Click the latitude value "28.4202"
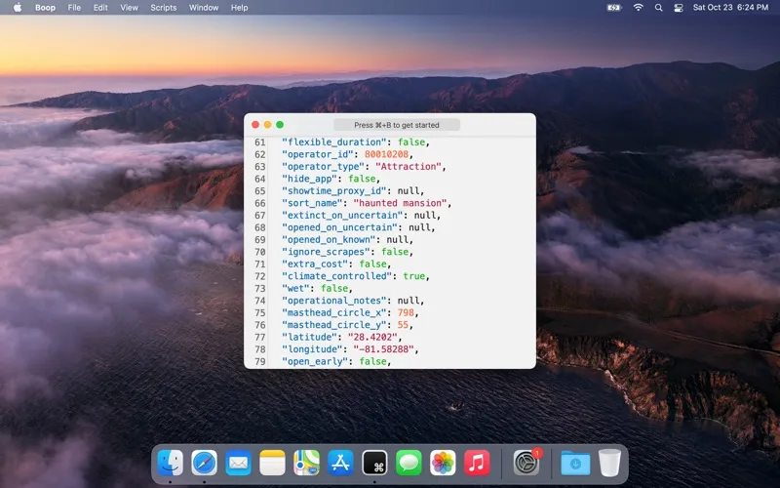 click(372, 337)
